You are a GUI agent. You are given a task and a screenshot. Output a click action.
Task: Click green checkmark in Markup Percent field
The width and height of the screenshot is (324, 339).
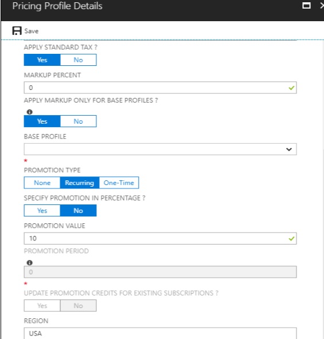tap(291, 88)
